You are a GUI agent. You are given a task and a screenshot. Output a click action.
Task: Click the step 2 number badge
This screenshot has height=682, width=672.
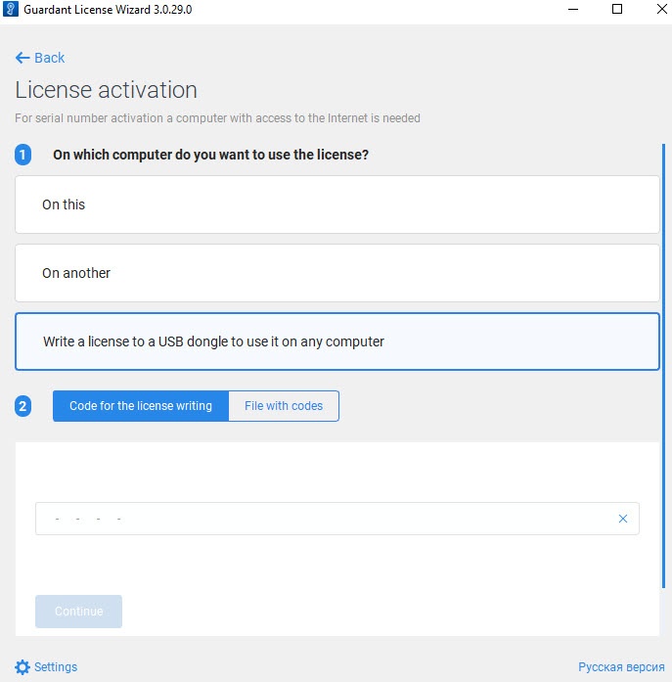pyautogui.click(x=23, y=406)
